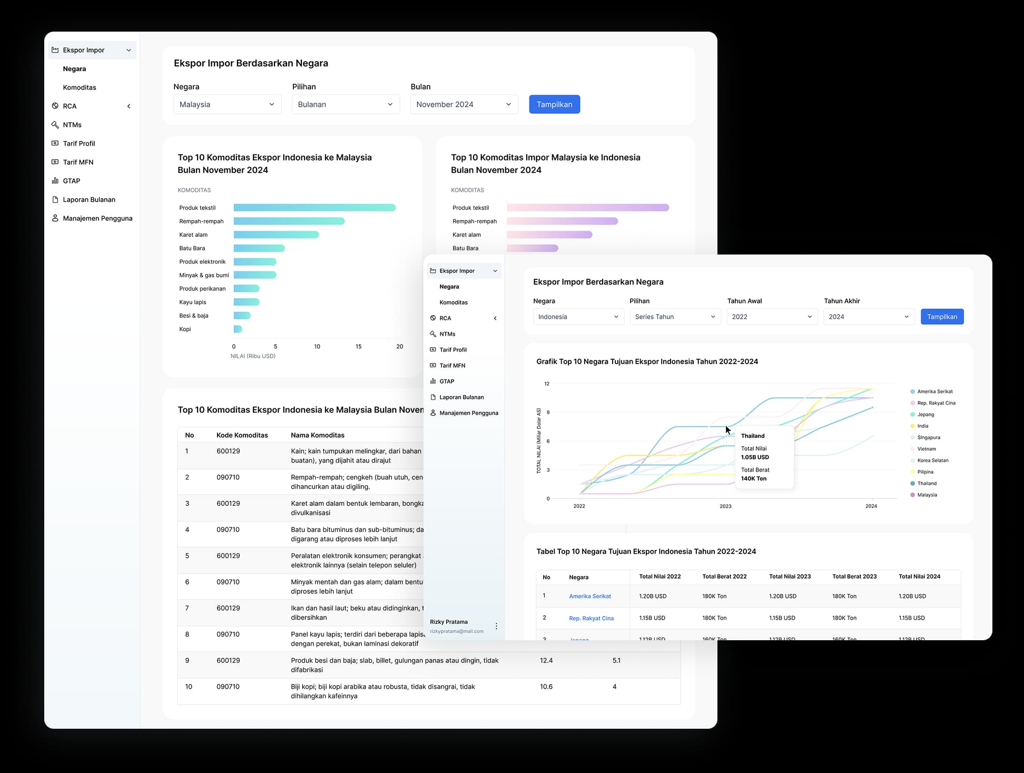
Task: Open the RCA section icon in the sidebar
Action: point(56,106)
